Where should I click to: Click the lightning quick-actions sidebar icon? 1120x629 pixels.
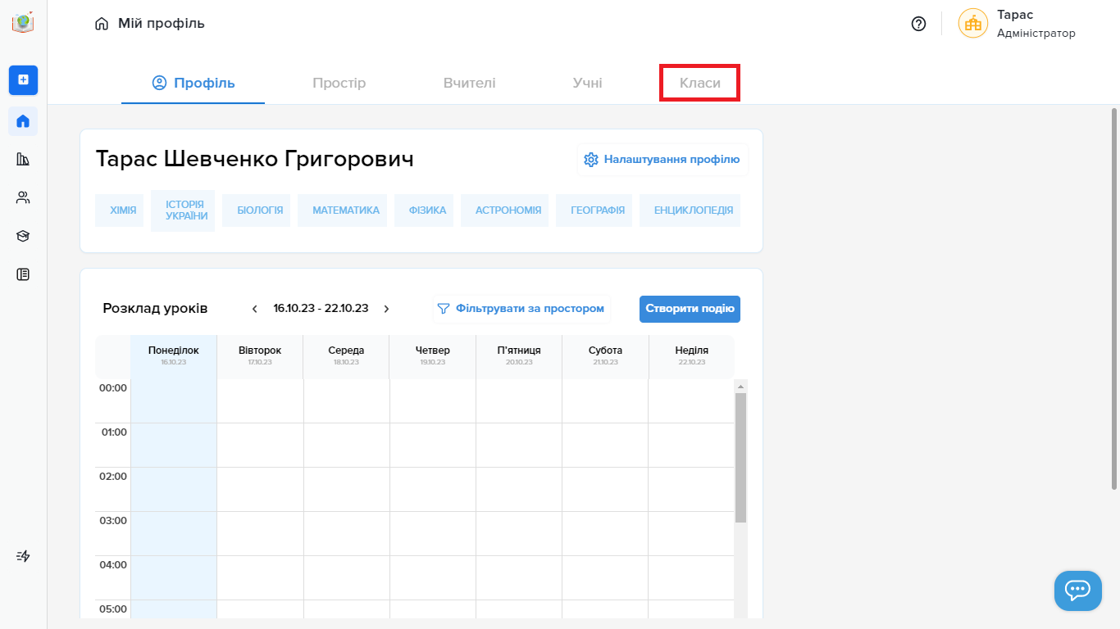(x=23, y=556)
